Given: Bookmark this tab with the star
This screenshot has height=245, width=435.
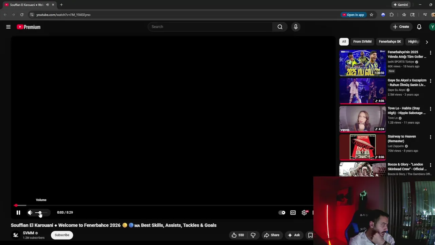Looking at the screenshot, I should [371, 15].
